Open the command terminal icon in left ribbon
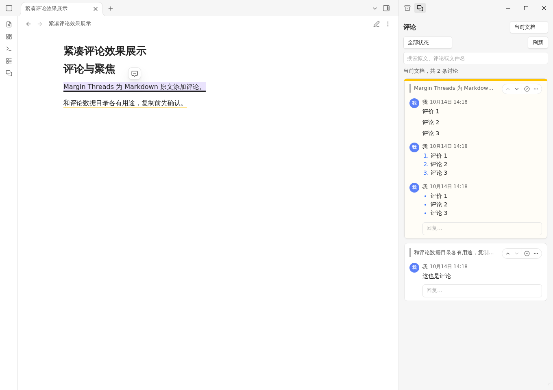Viewport: 553px width, 390px height. (9, 49)
